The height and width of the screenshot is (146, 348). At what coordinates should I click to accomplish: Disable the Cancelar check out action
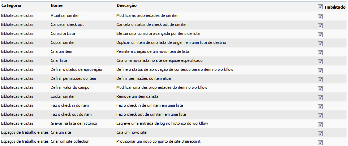pyautogui.click(x=320, y=26)
